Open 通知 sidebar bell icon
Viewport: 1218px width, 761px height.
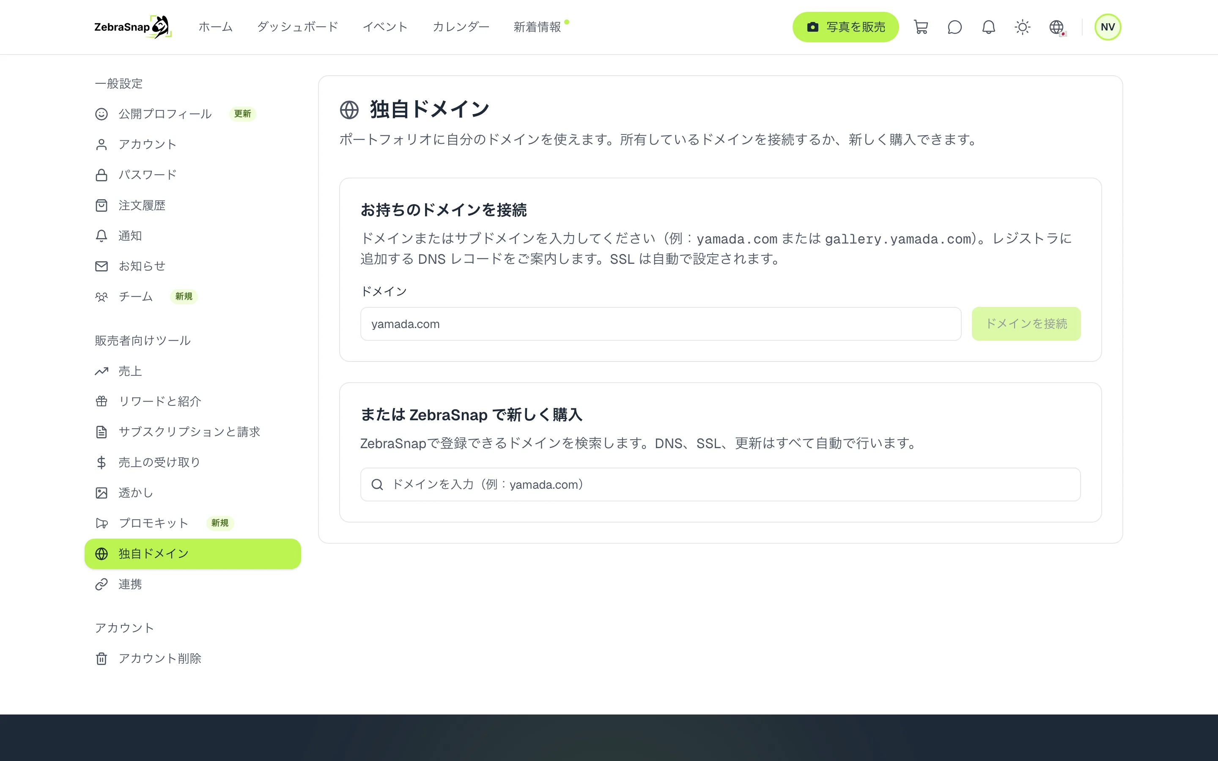click(x=101, y=235)
